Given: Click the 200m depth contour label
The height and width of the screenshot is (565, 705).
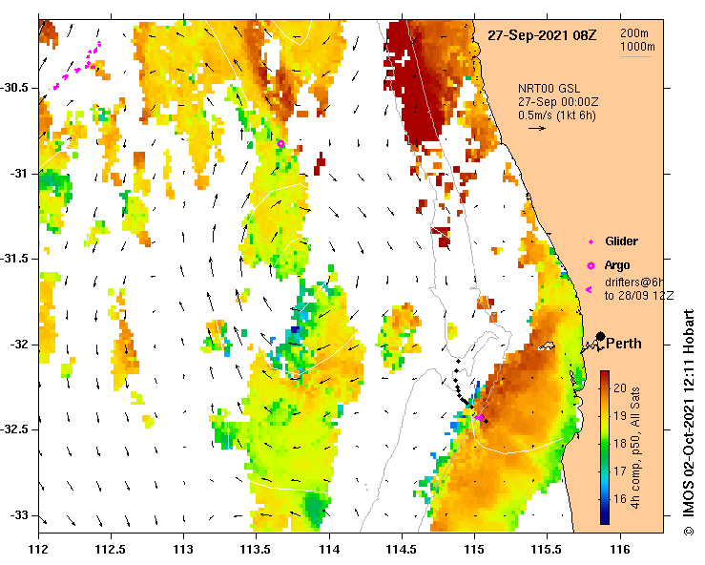Looking at the screenshot, I should pyautogui.click(x=634, y=32).
